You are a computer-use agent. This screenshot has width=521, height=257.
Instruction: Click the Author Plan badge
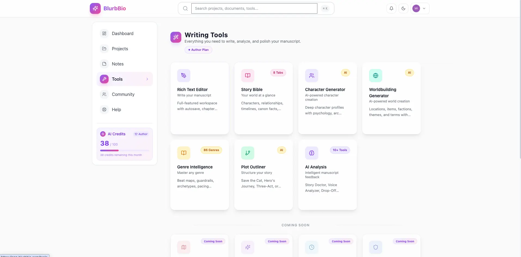pos(198,50)
